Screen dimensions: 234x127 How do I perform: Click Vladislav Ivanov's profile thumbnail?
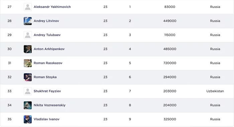point(28,119)
